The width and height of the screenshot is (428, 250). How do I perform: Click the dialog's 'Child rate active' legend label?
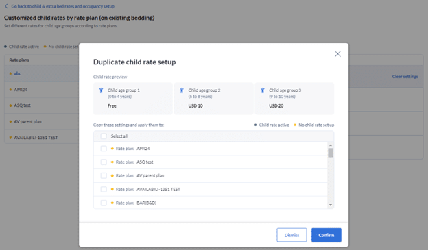click(x=274, y=125)
